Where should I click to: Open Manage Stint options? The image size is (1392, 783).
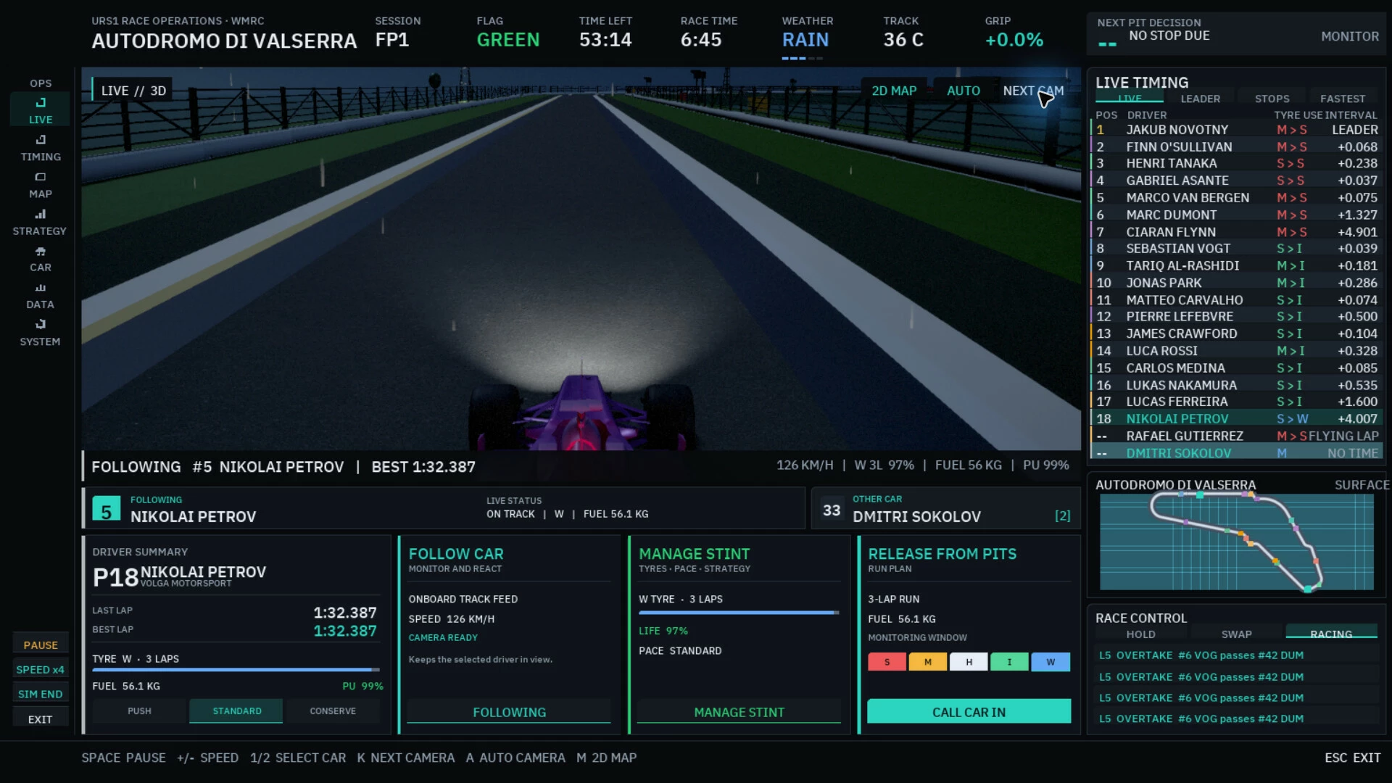(739, 712)
